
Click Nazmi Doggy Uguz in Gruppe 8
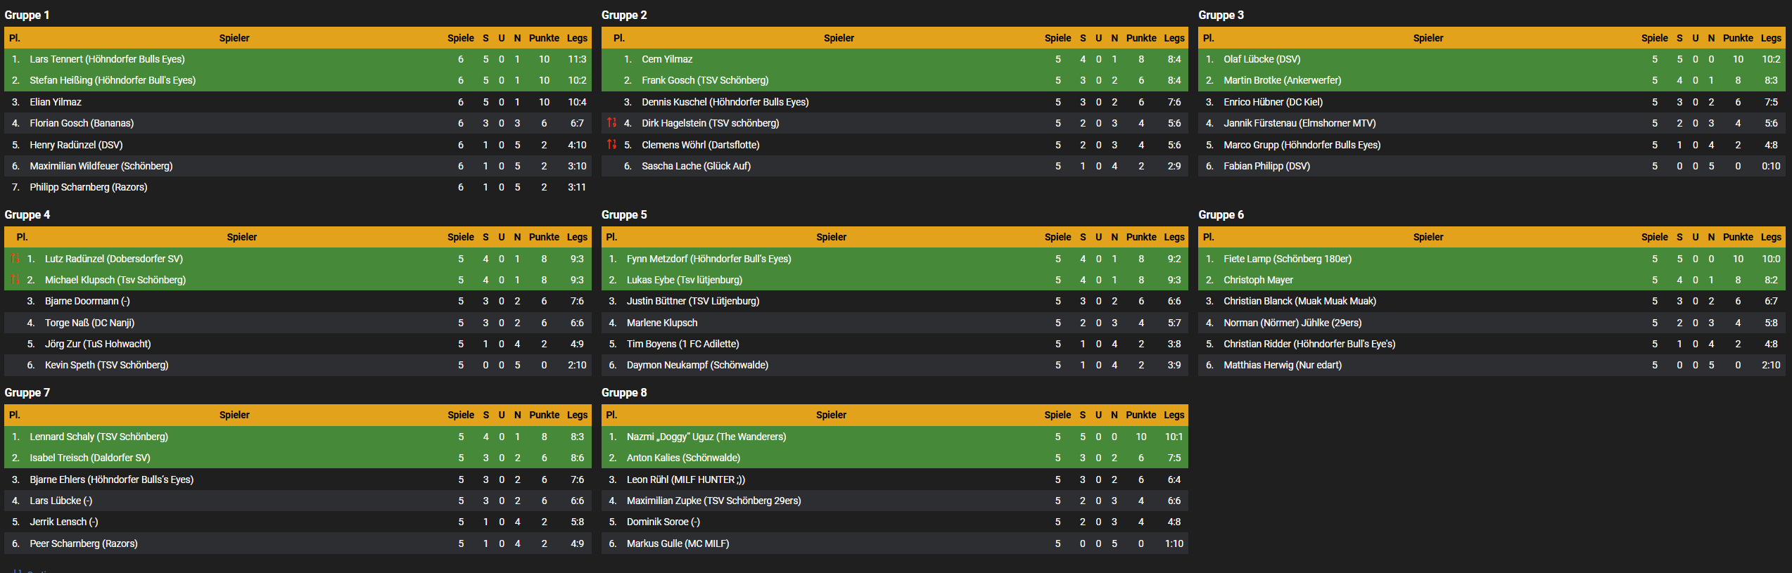[706, 437]
